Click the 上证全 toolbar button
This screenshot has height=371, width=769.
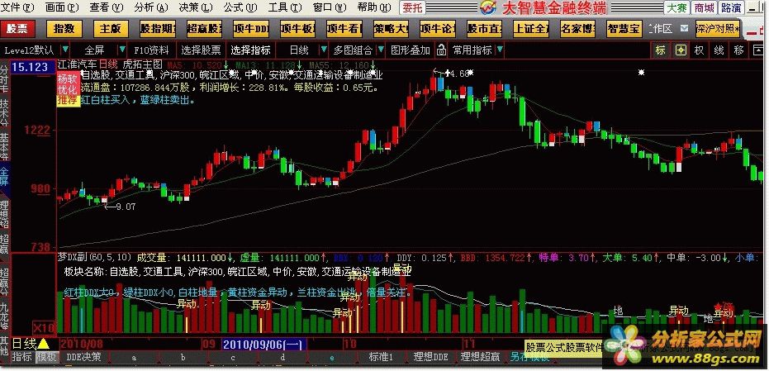[x=530, y=28]
